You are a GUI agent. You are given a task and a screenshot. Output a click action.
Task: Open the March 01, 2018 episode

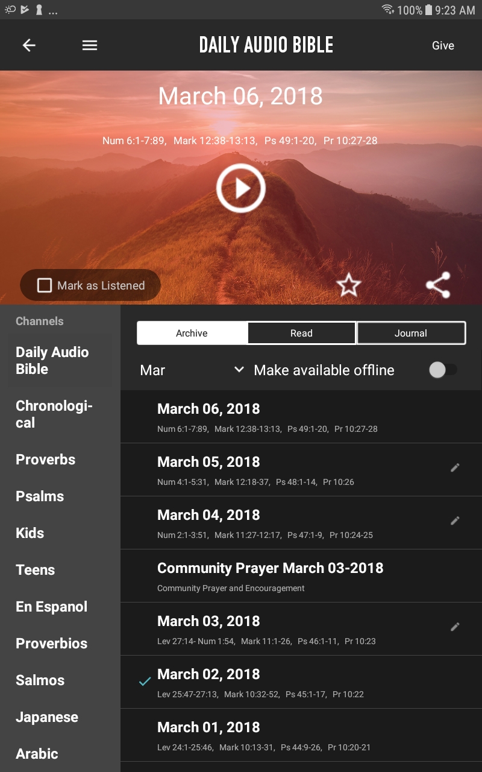pyautogui.click(x=208, y=727)
